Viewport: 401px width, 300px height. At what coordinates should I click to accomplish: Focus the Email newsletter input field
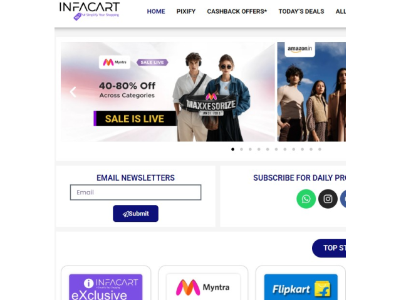point(135,192)
